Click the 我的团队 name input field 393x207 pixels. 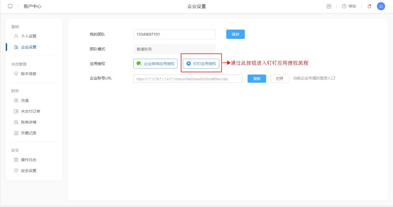[174, 34]
